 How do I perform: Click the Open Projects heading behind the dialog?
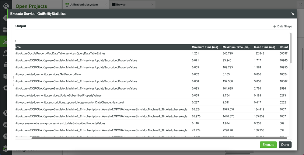31,6
